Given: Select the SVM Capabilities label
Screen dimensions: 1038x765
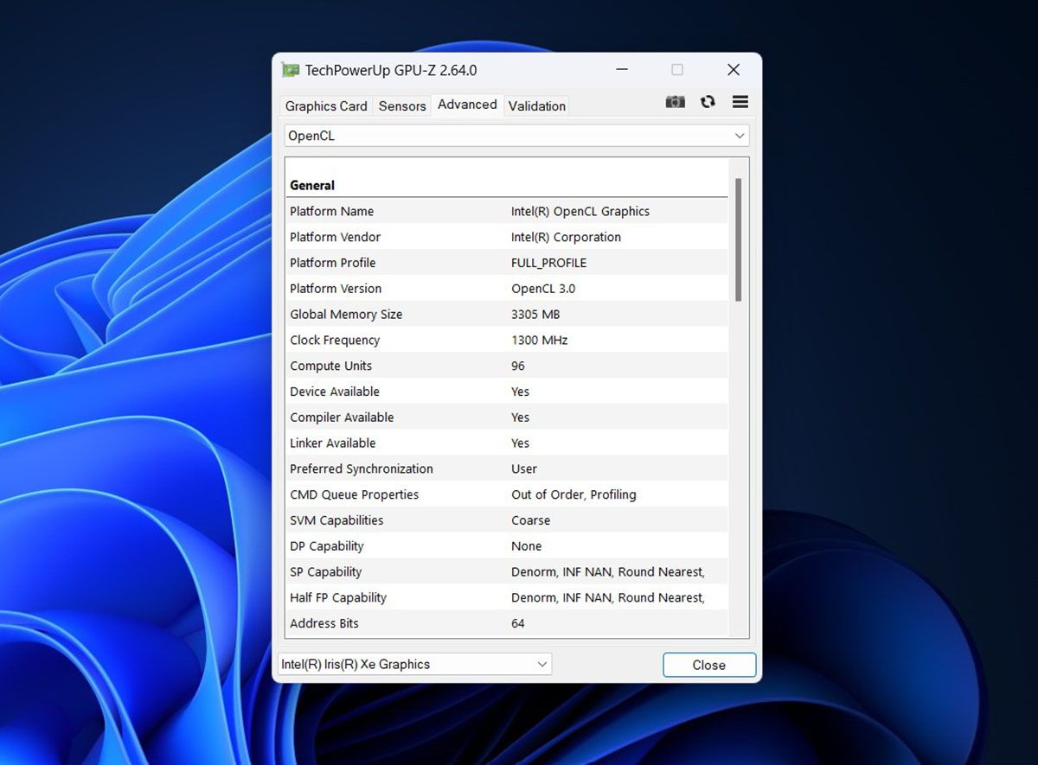Looking at the screenshot, I should 336,520.
